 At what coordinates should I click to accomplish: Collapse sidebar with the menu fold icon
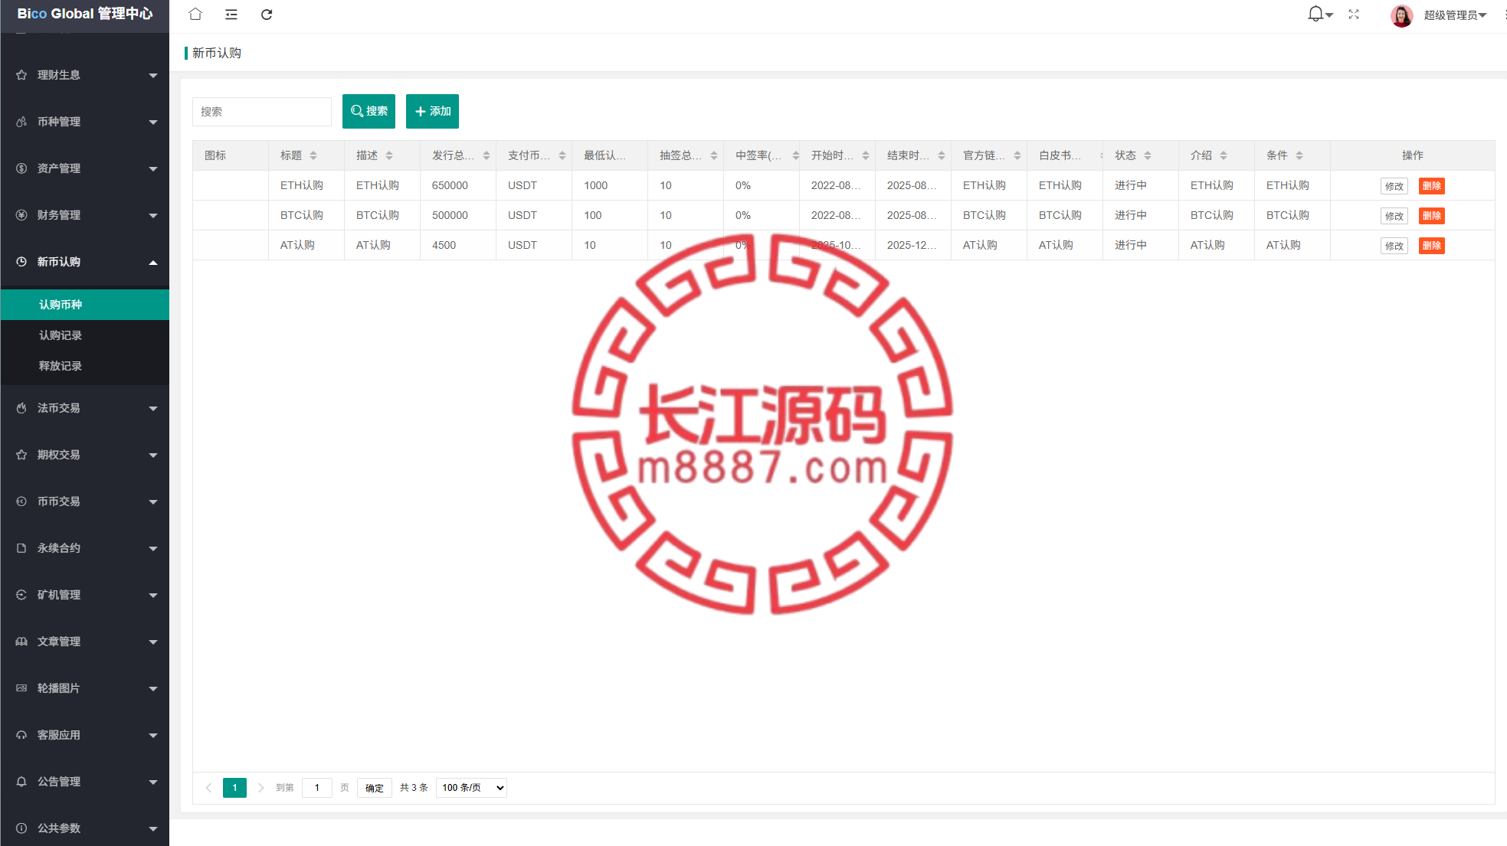tap(231, 15)
